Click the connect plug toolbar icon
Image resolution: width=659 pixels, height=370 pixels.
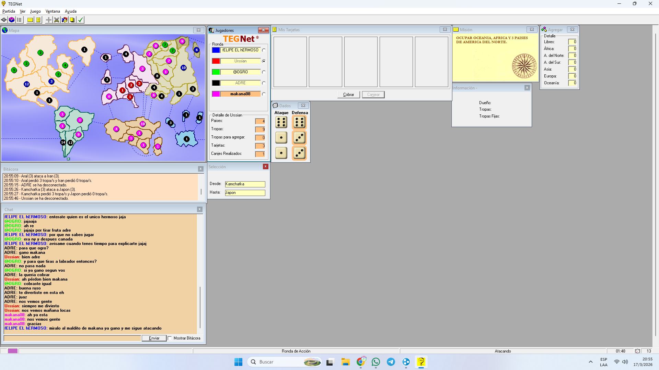pos(4,20)
